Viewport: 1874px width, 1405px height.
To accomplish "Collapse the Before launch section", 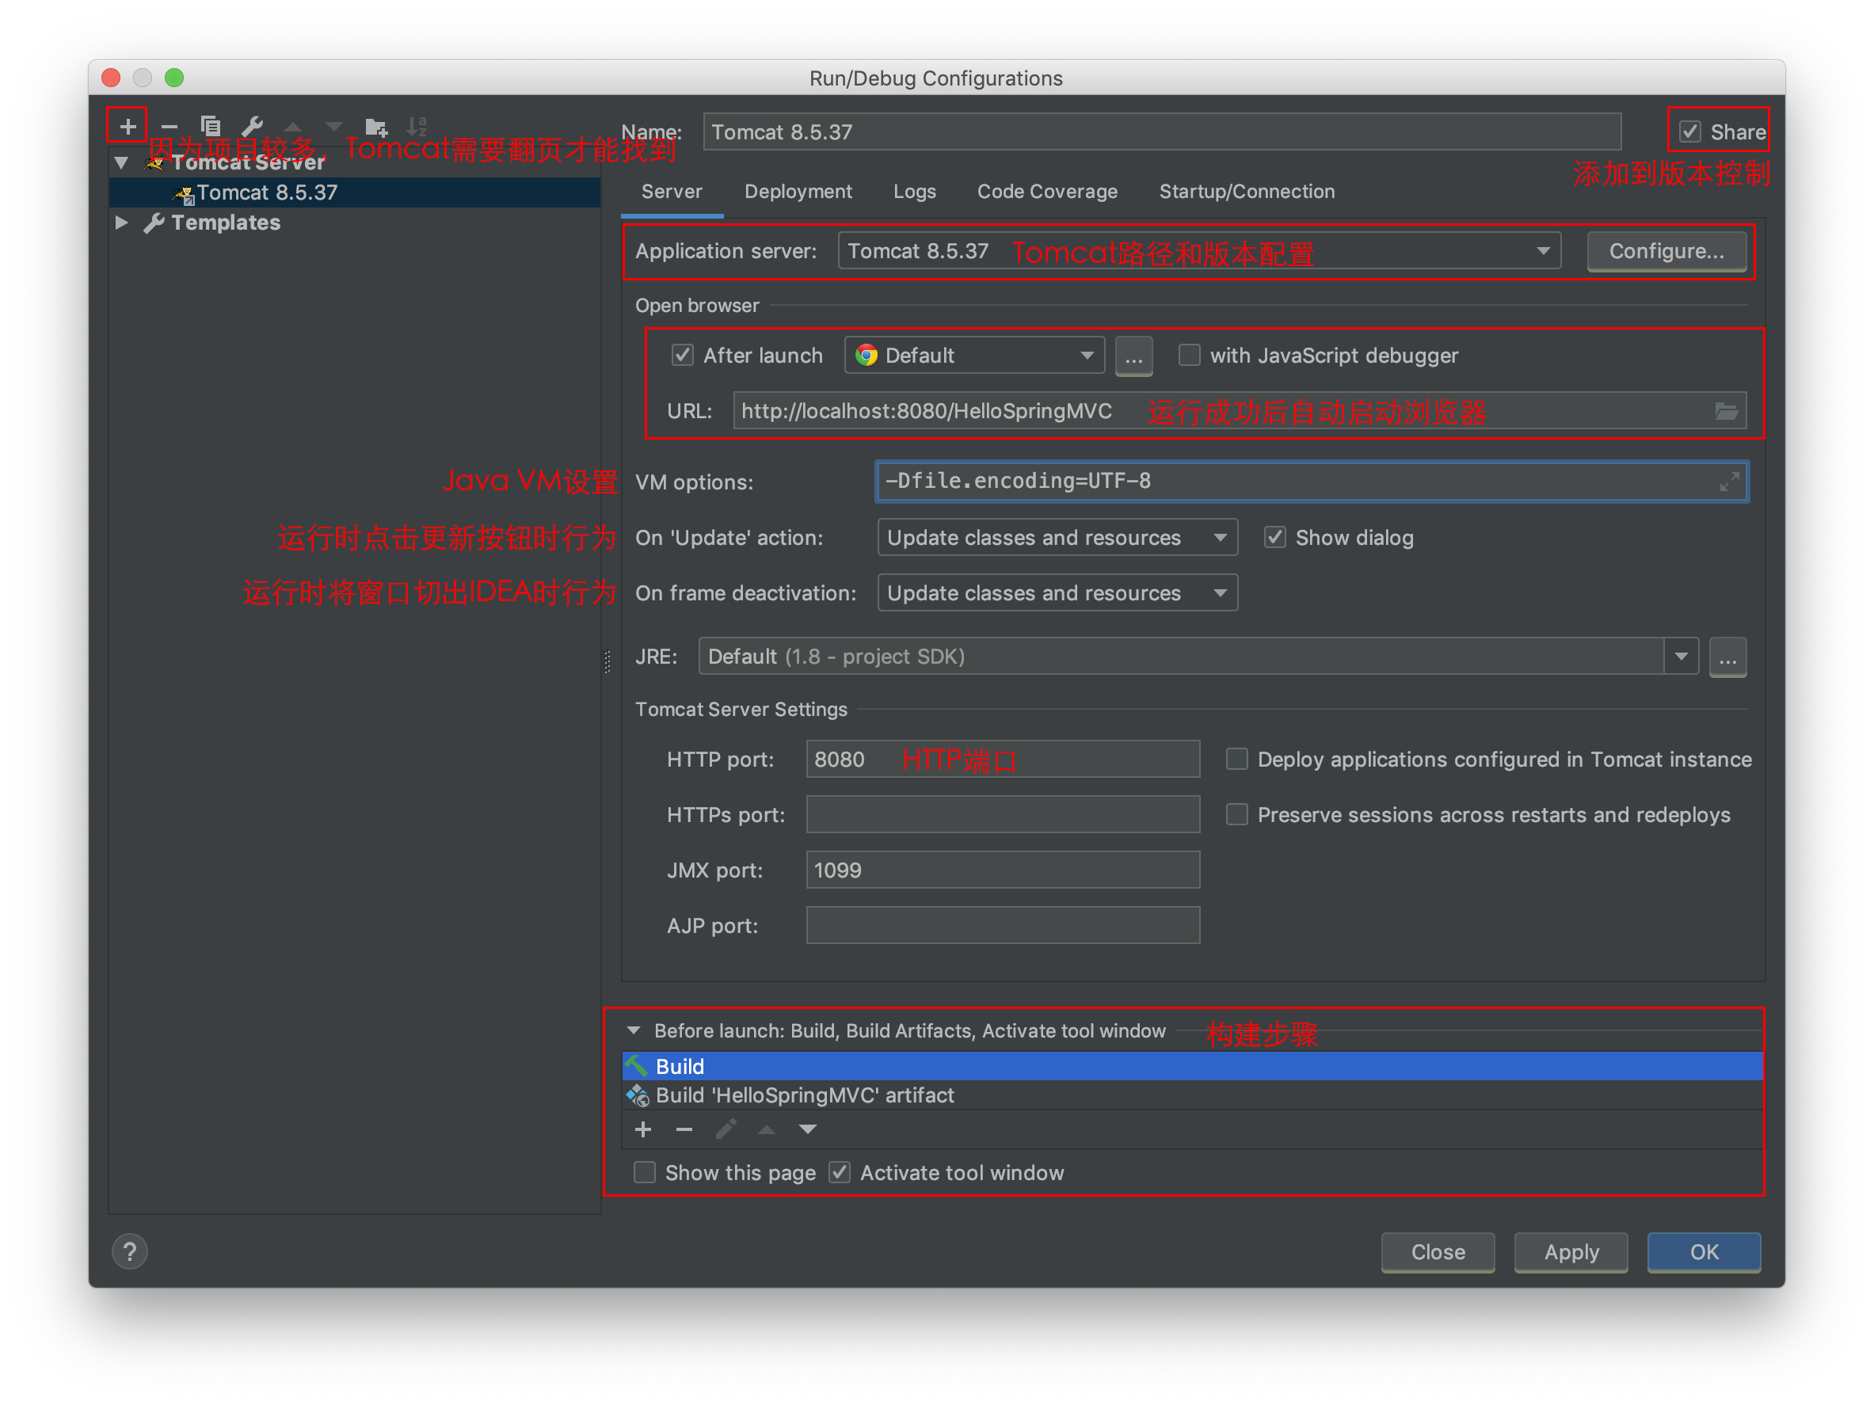I will [633, 1030].
